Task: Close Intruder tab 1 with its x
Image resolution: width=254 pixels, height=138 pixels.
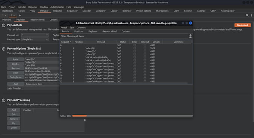Action: [5, 15]
